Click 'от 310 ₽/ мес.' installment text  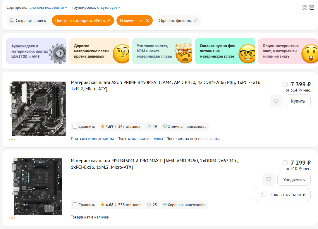click(x=298, y=168)
